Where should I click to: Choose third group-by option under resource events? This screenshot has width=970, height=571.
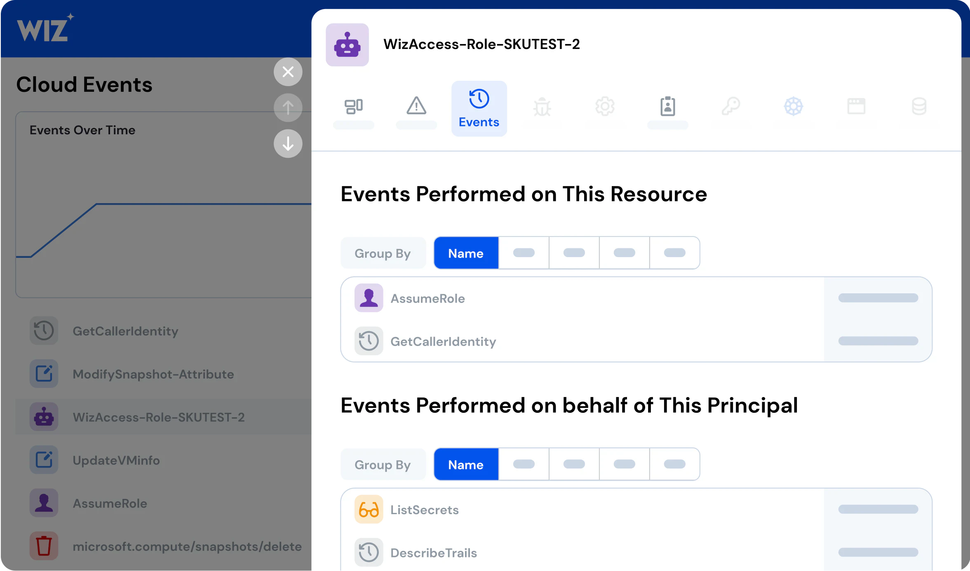[574, 253]
